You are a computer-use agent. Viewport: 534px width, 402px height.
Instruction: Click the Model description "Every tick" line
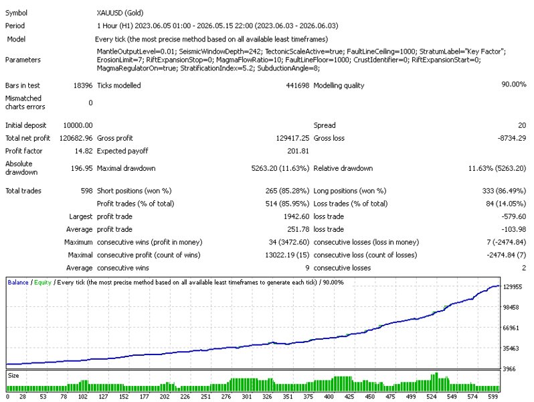[x=211, y=40]
